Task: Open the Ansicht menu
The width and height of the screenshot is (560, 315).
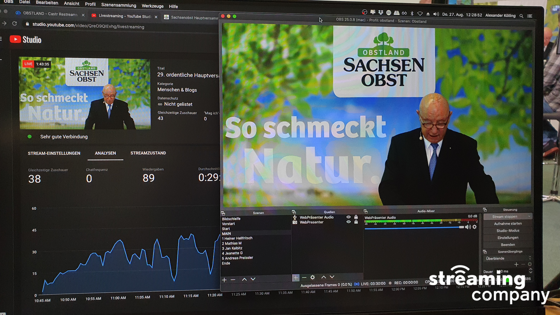Action: (x=71, y=3)
